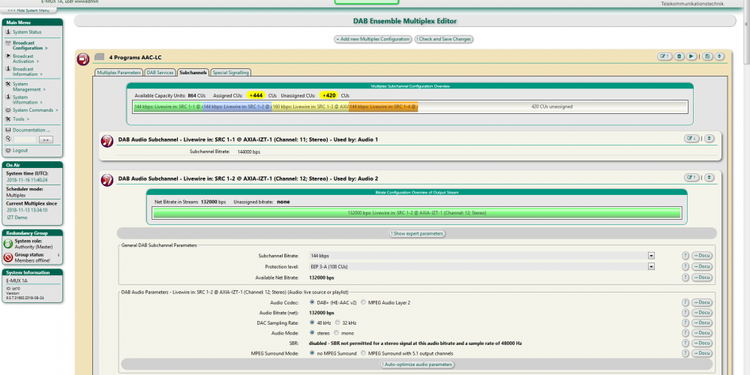Choose 32 kHz DAC sampling rate
The height and width of the screenshot is (375, 750).
coord(336,322)
